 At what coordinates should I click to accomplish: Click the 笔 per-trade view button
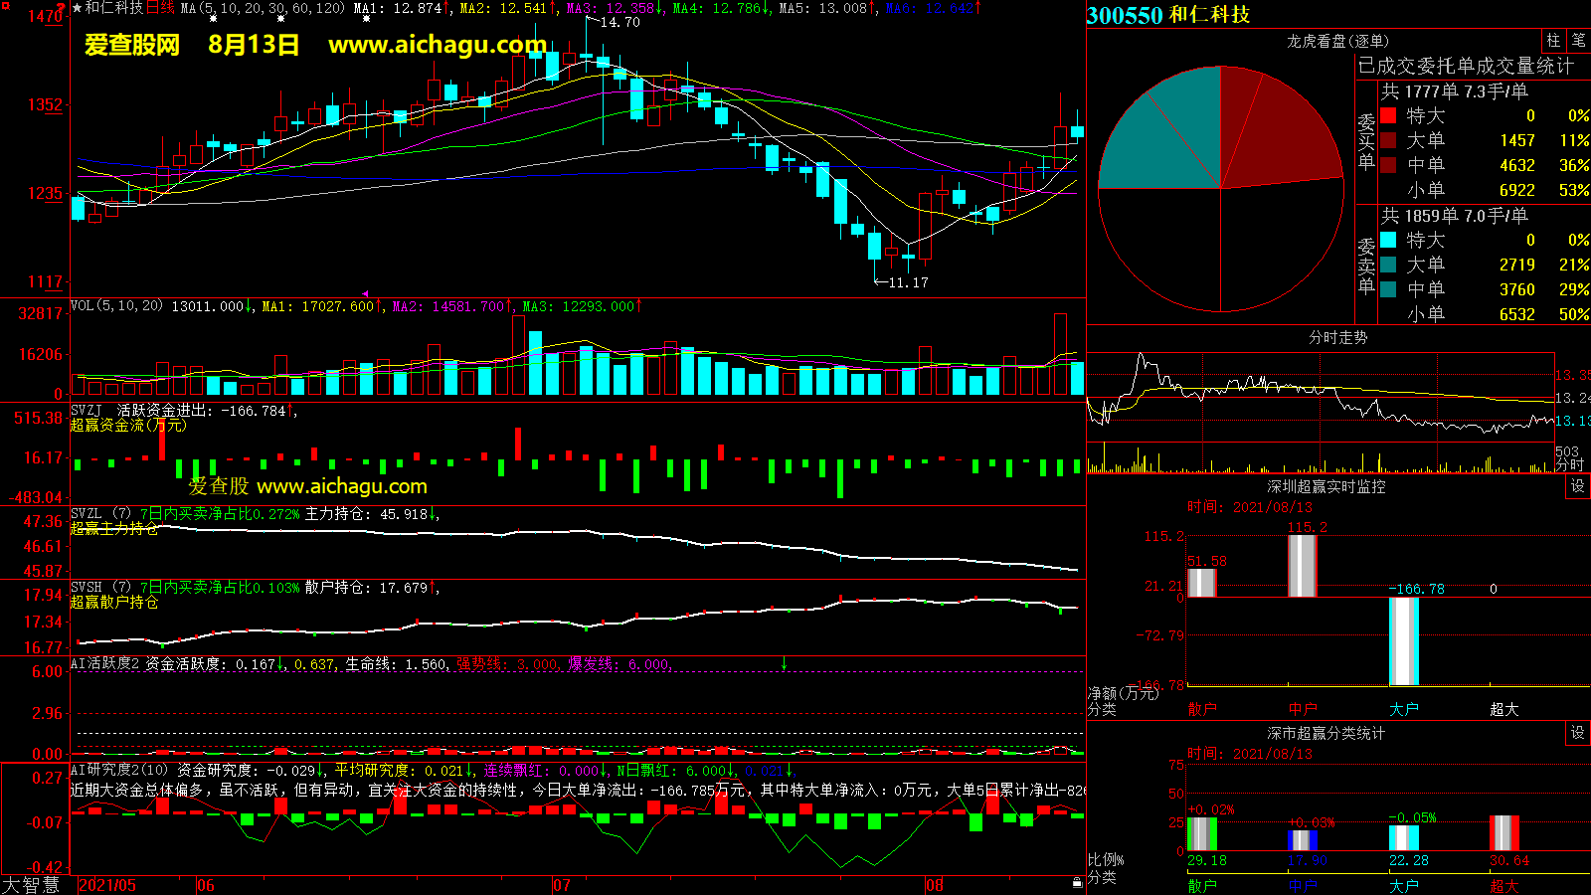point(1578,41)
